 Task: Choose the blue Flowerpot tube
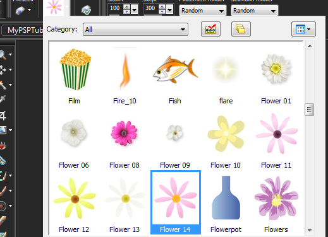point(226,197)
